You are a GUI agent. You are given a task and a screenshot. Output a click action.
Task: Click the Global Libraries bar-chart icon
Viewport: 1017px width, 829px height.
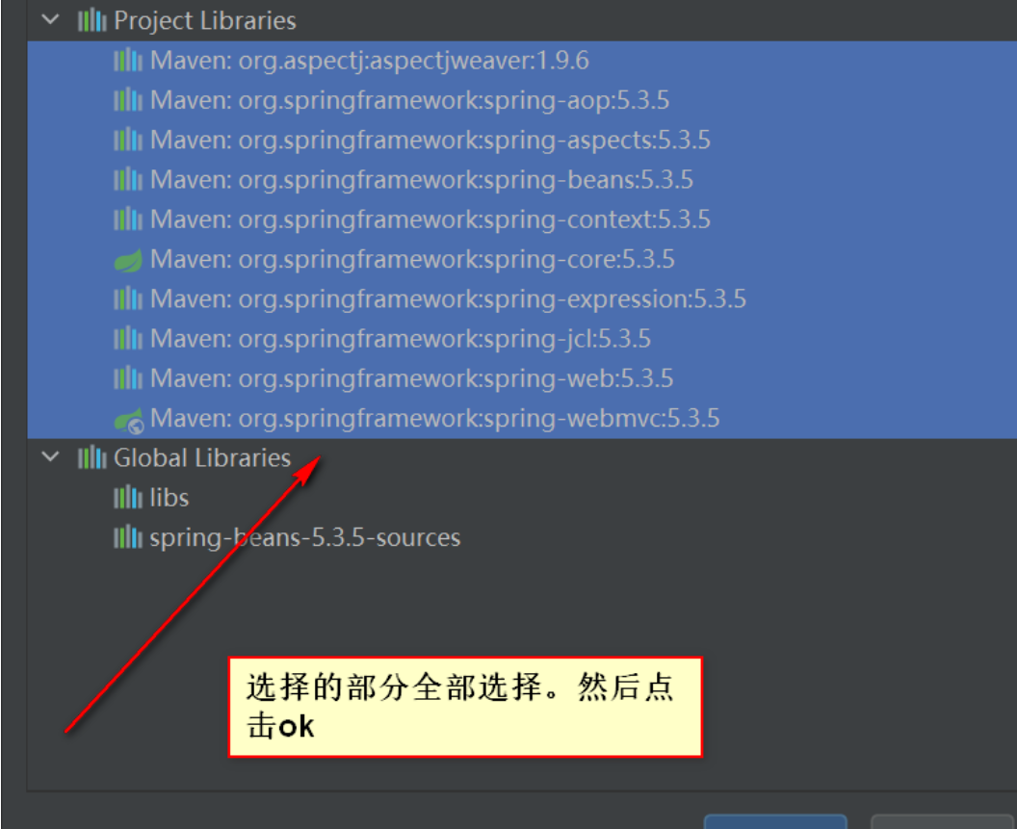pyautogui.click(x=91, y=457)
